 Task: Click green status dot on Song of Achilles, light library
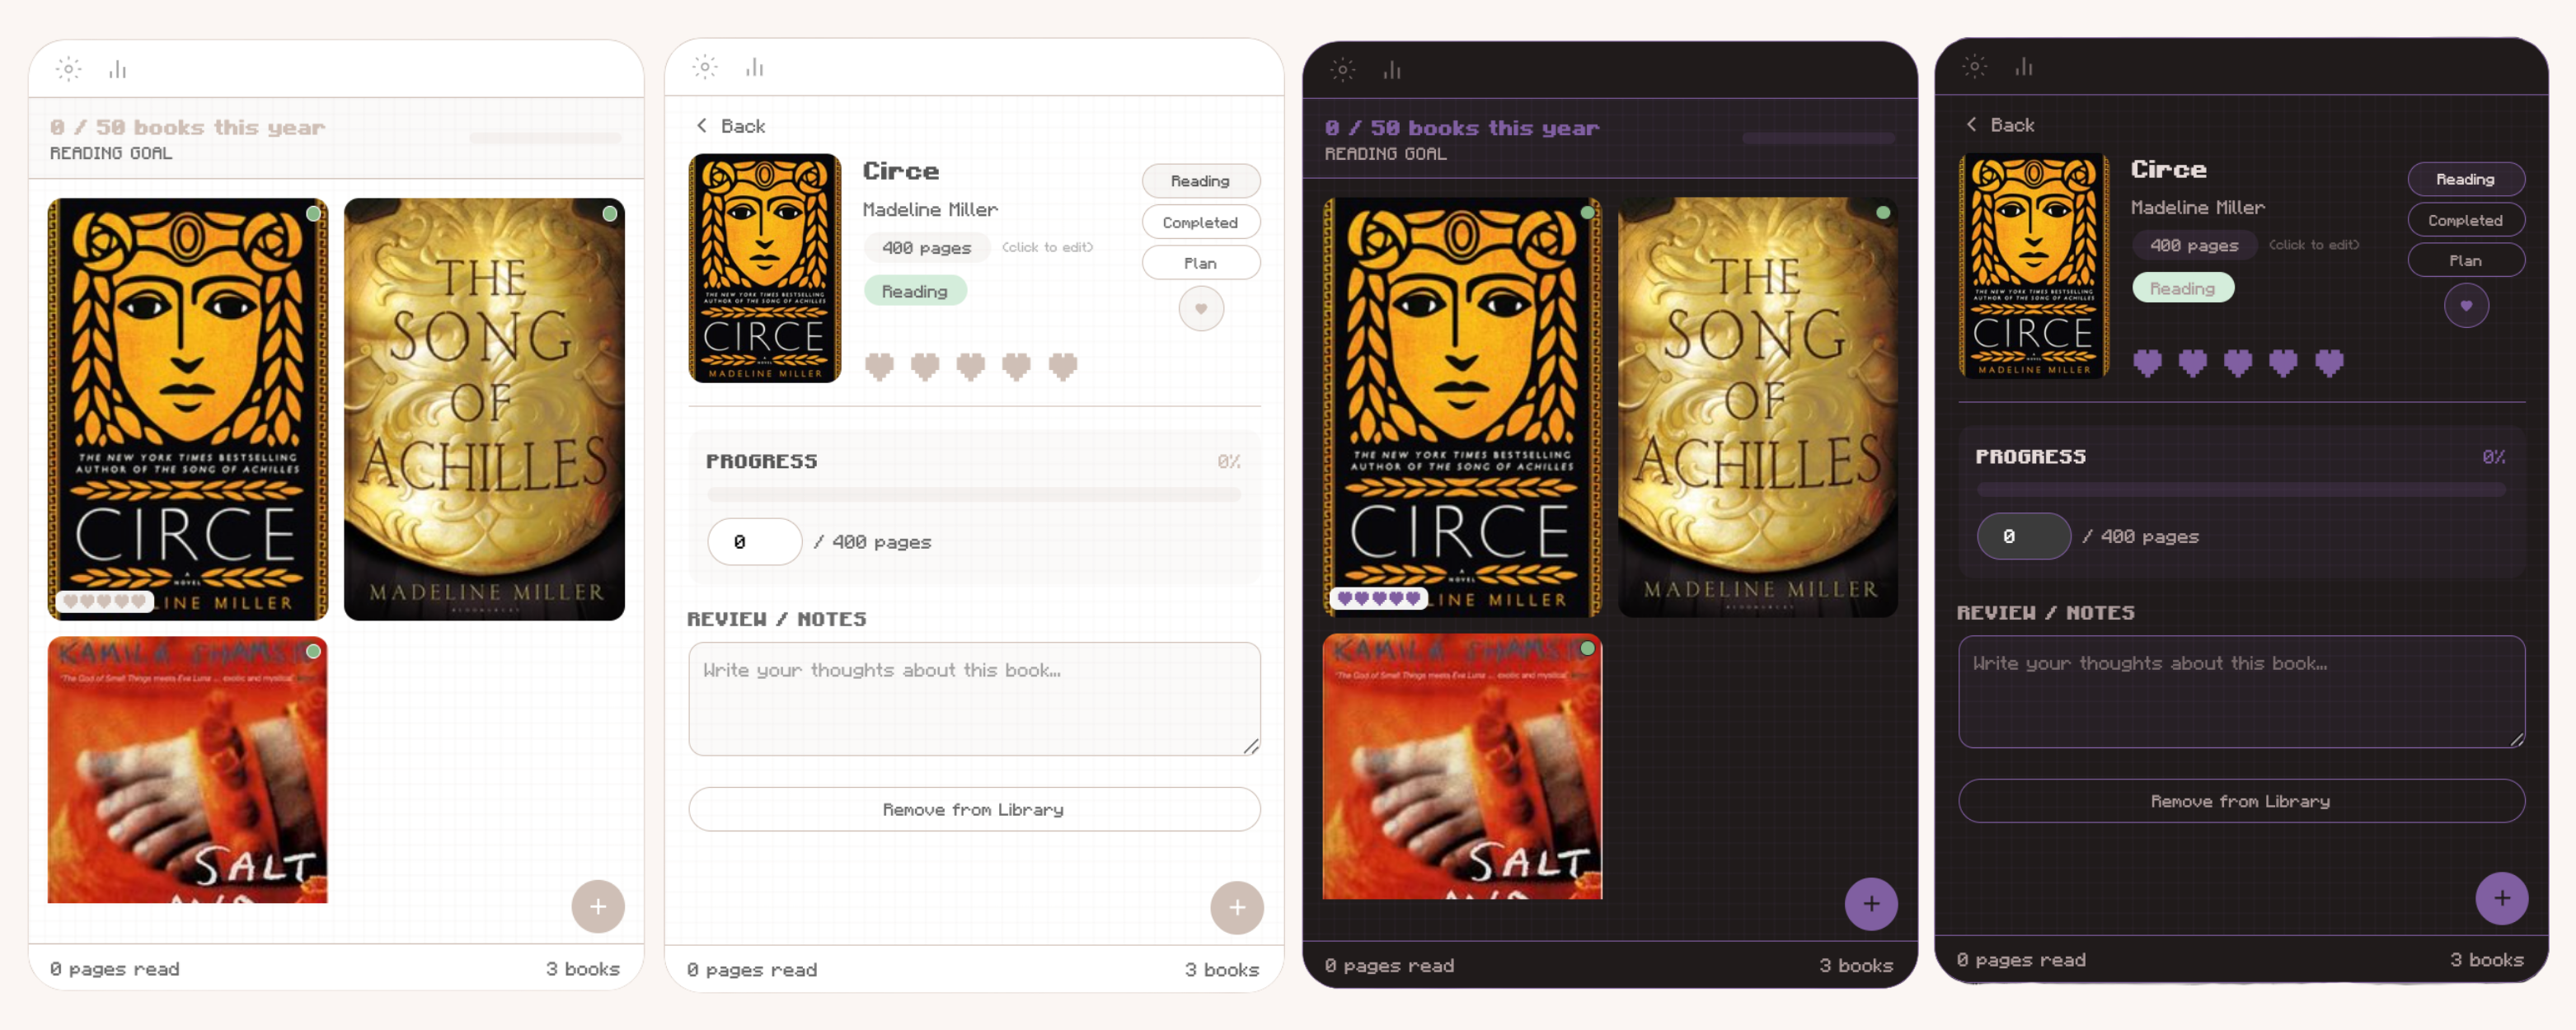[610, 213]
